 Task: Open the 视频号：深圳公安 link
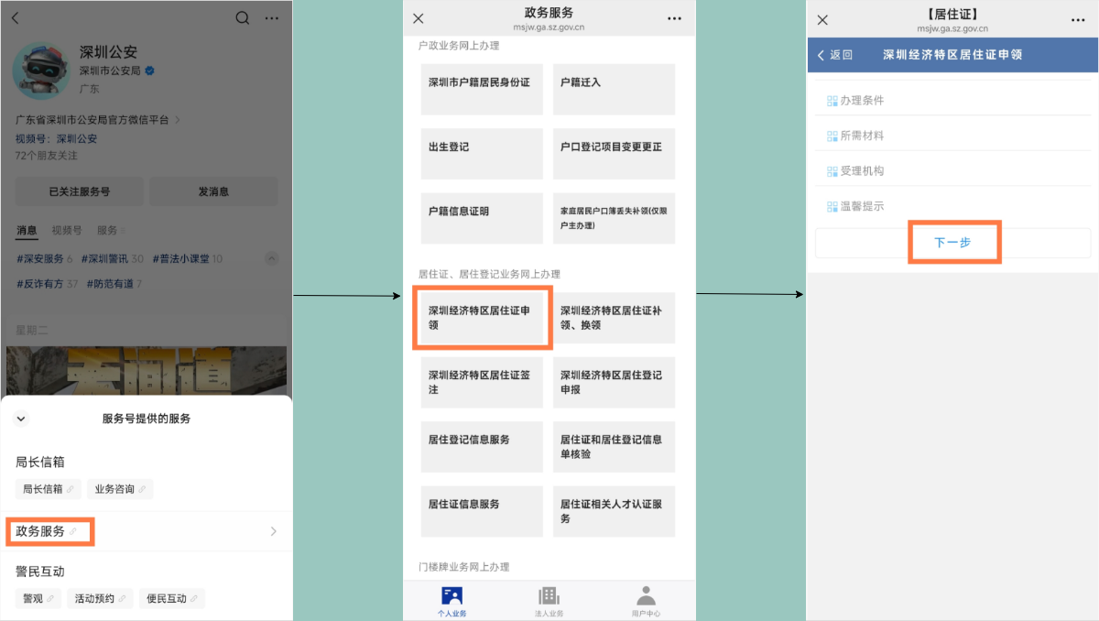(x=56, y=139)
